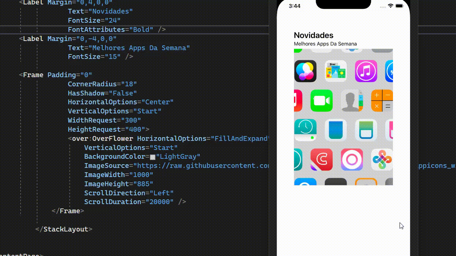The height and width of the screenshot is (256, 456).
Task: Tap the pink music note icon
Action: click(366, 71)
